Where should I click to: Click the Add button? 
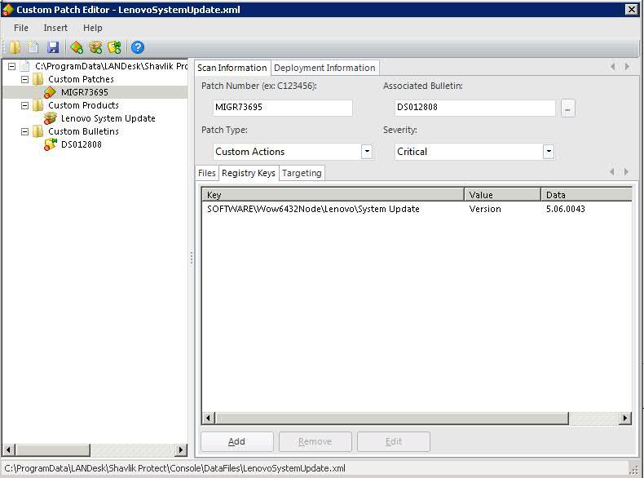click(236, 441)
